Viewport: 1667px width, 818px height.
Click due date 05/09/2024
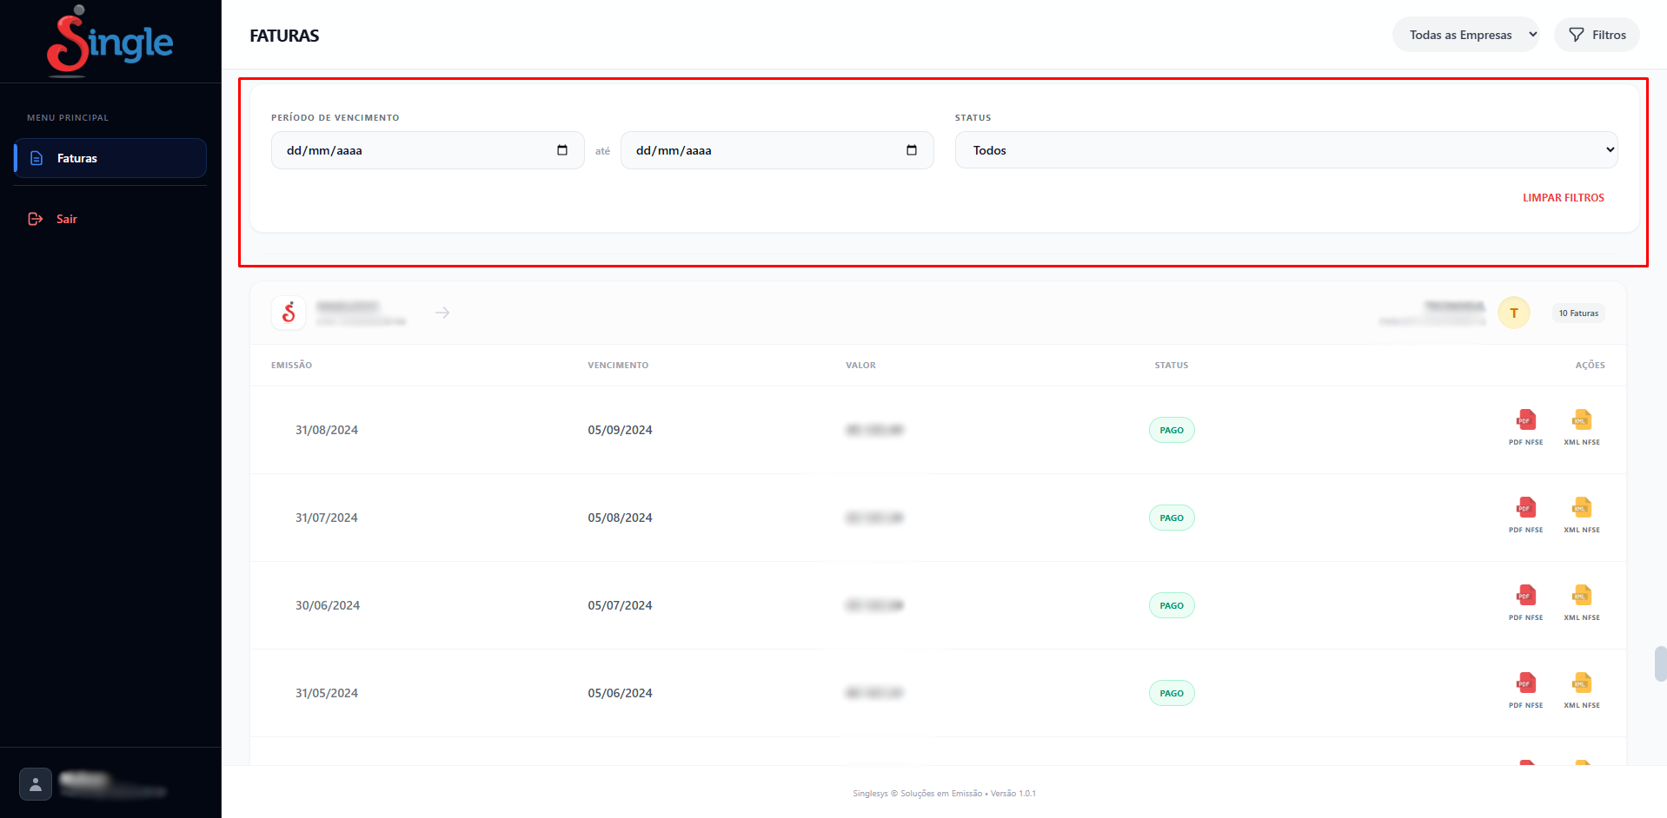pyautogui.click(x=620, y=430)
